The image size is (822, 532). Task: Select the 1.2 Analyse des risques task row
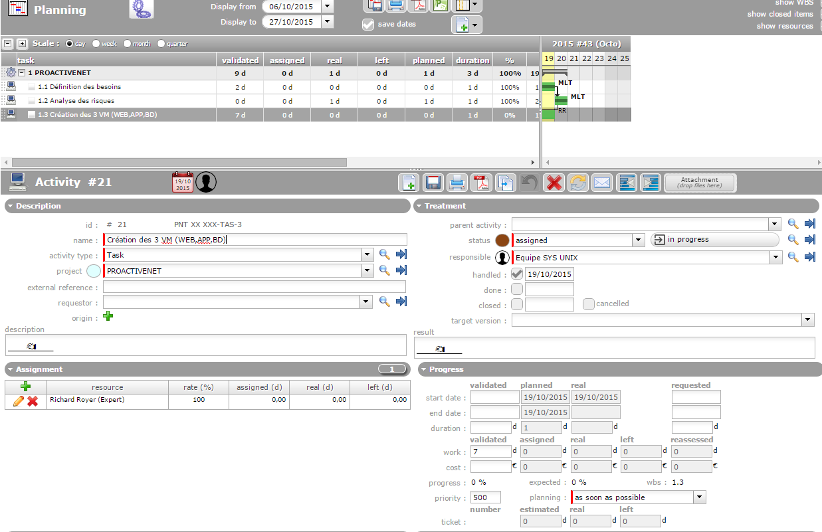click(76, 101)
